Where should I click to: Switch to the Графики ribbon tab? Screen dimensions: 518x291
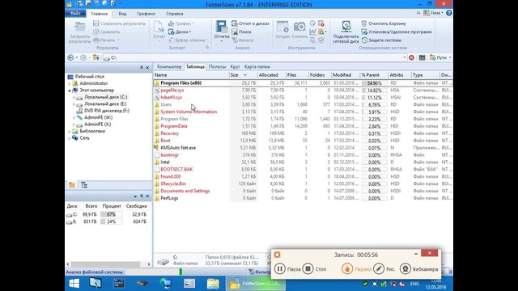click(146, 14)
